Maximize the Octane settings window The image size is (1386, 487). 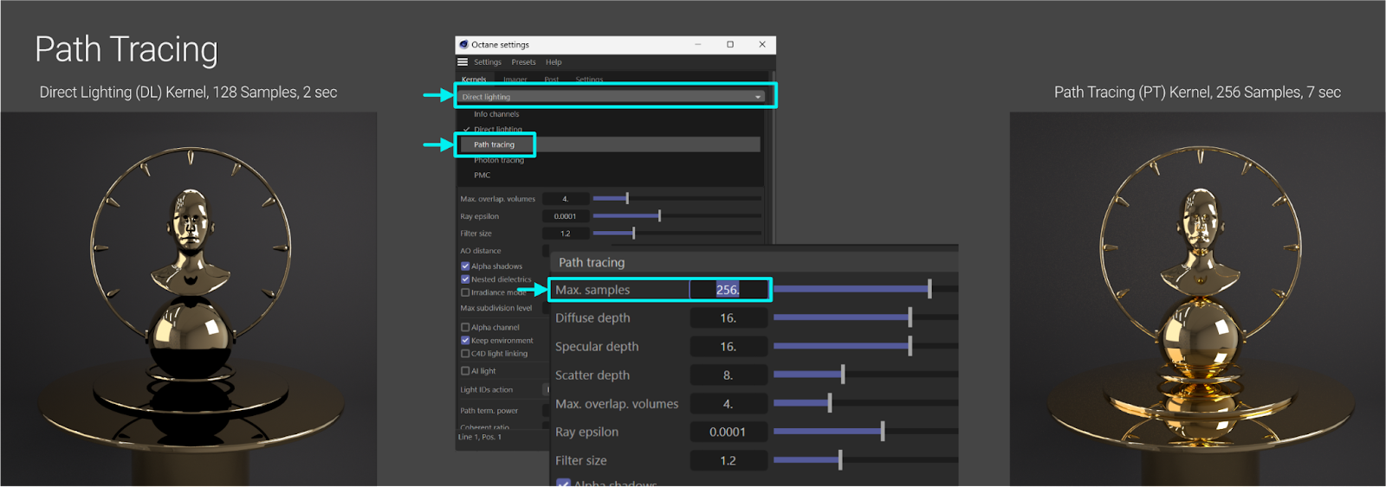(x=730, y=44)
